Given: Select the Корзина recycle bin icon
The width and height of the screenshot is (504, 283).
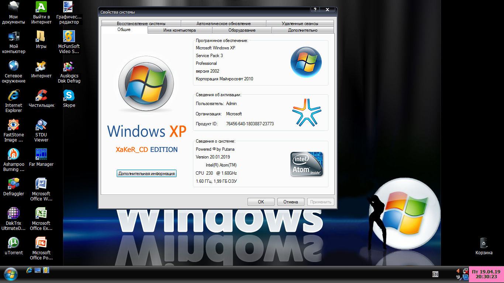Looking at the screenshot, I should [x=484, y=246].
